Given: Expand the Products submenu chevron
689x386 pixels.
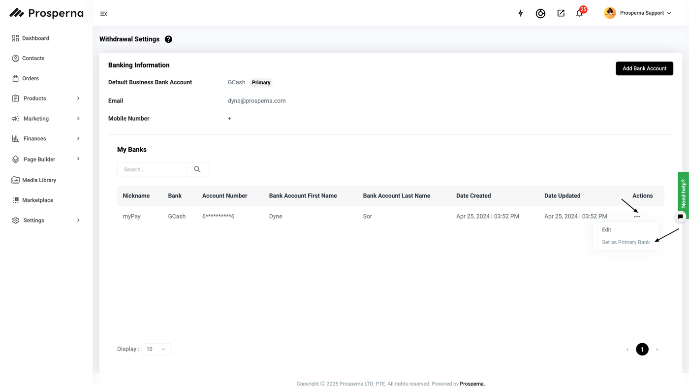Looking at the screenshot, I should pyautogui.click(x=78, y=98).
